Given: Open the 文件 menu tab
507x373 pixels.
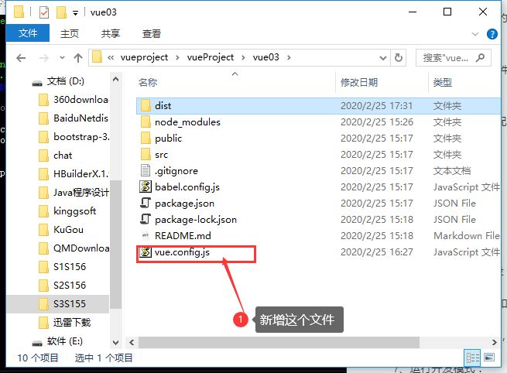Looking at the screenshot, I should (28, 33).
